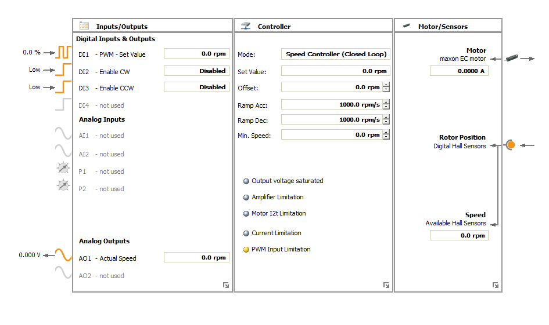Screen dimensions: 549x325
Task: Click the Current Limitation status indicator
Action: click(x=246, y=233)
